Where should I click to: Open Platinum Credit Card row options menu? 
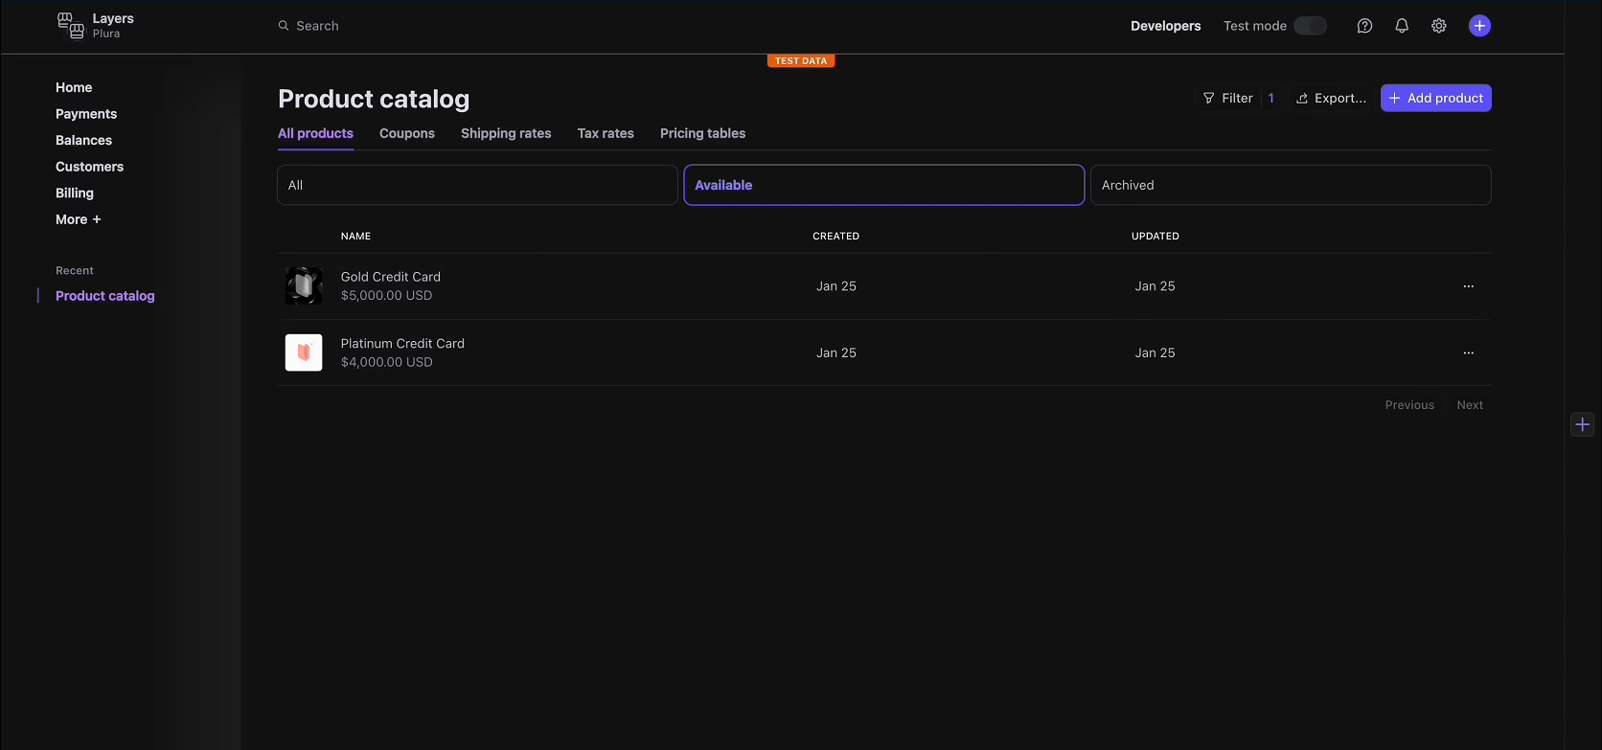coord(1469,352)
